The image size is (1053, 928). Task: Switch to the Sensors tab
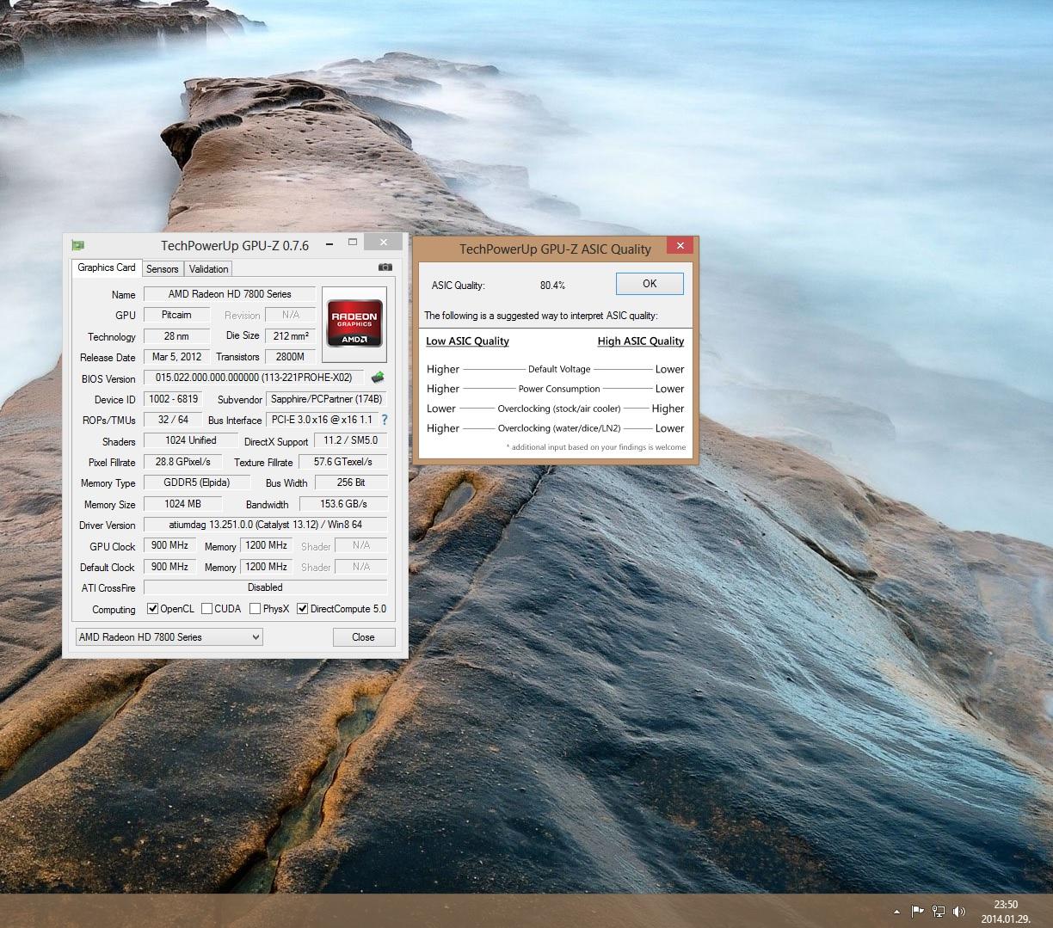pos(163,269)
